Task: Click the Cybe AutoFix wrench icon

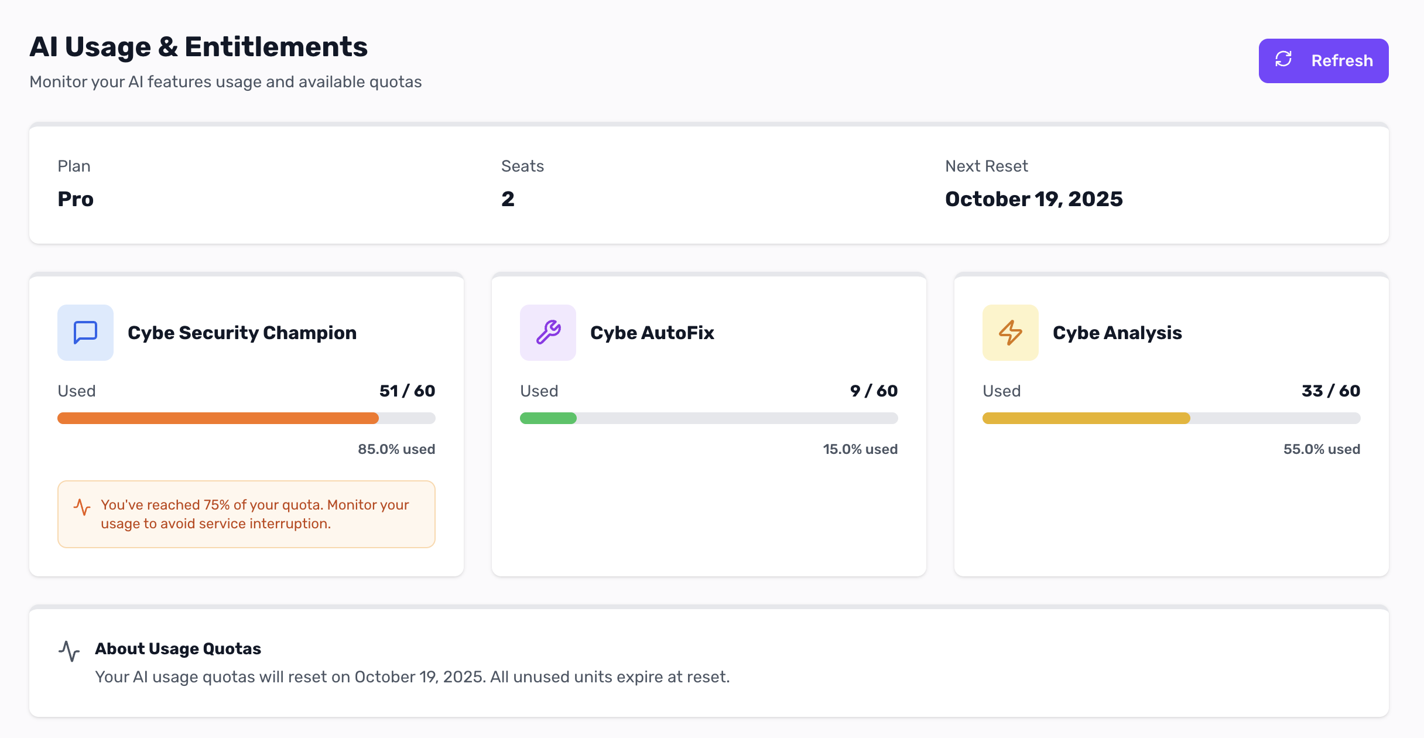Action: pos(547,333)
